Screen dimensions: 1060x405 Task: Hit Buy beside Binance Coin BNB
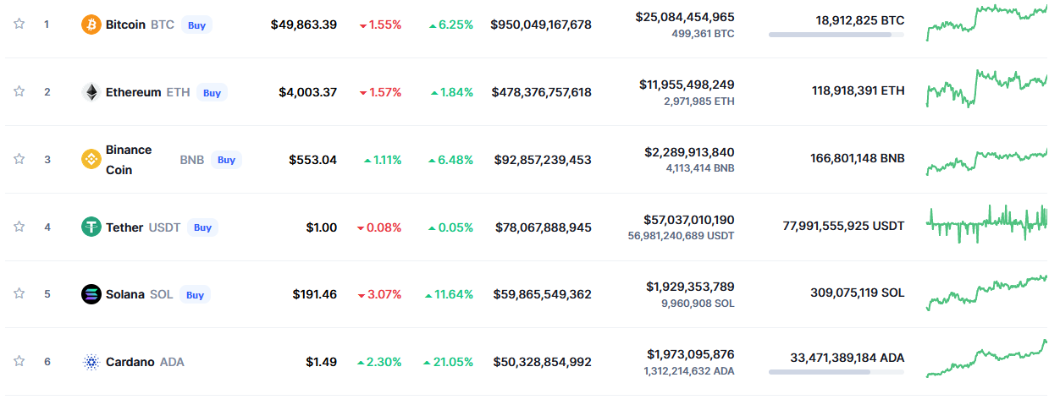pyautogui.click(x=226, y=160)
